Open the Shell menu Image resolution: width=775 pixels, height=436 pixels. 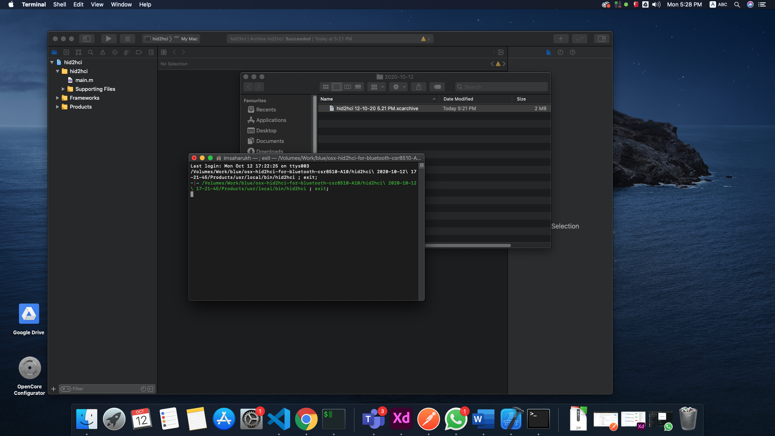coord(59,4)
